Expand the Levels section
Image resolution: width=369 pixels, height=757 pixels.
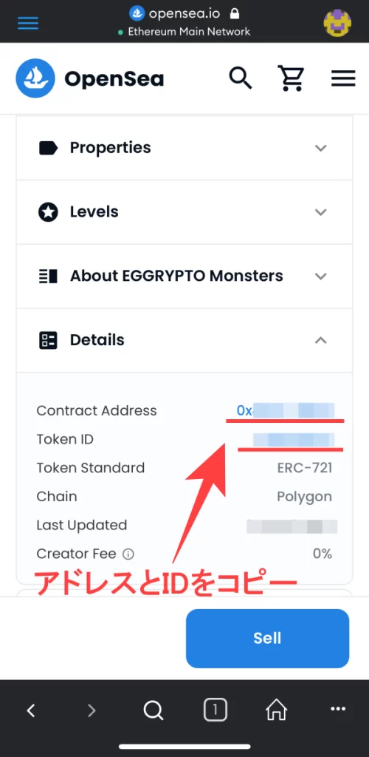coord(184,212)
